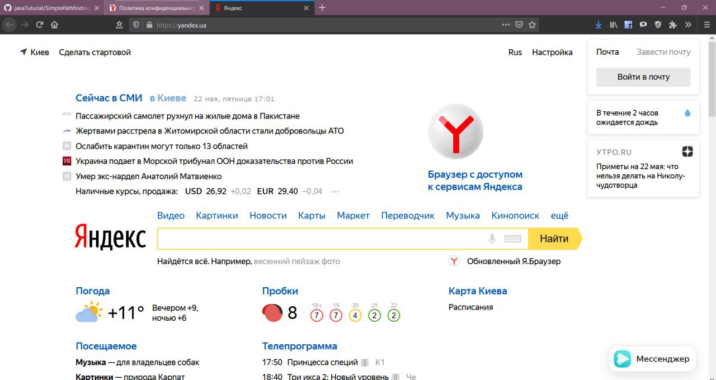The width and height of the screenshot is (716, 380).
Task: Close the Яндекс tab
Action: (x=306, y=8)
